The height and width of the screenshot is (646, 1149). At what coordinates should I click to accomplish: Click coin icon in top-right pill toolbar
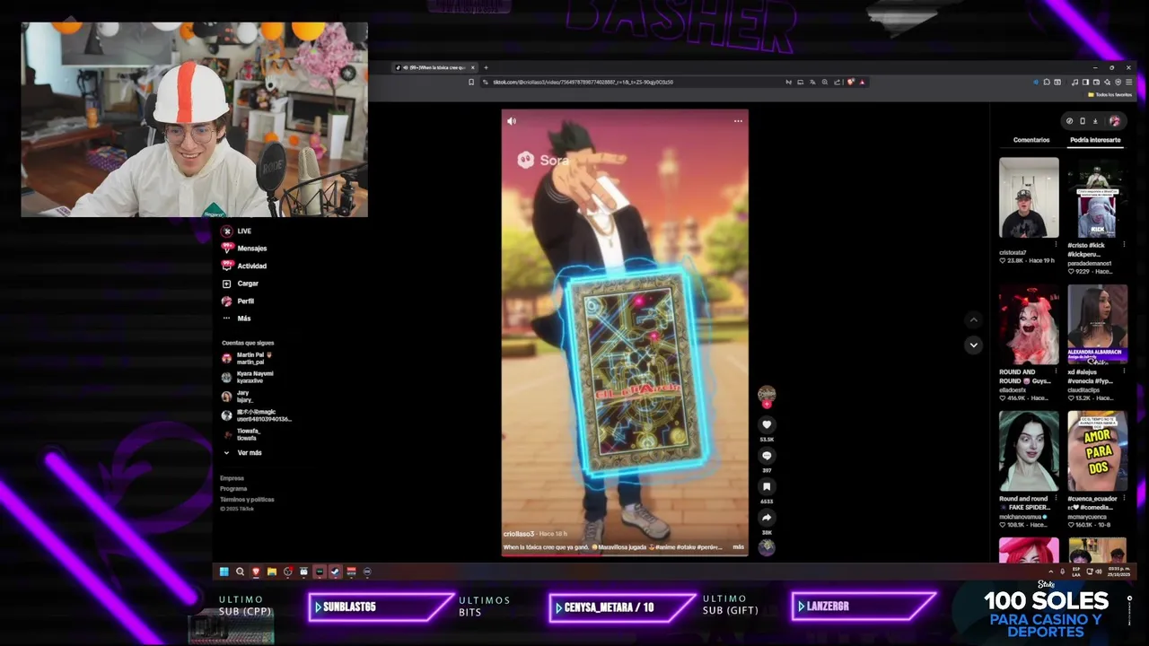(1069, 121)
